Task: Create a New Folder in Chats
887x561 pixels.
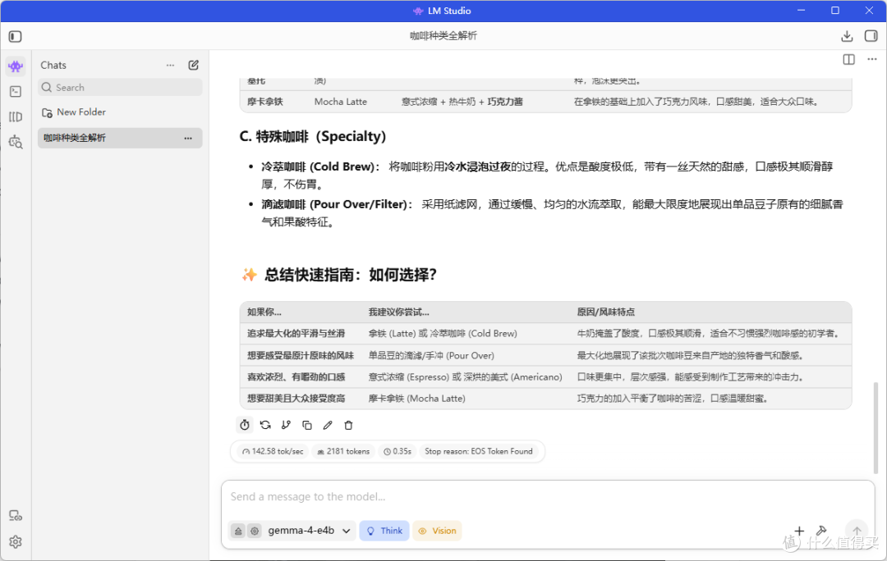Action: click(74, 112)
